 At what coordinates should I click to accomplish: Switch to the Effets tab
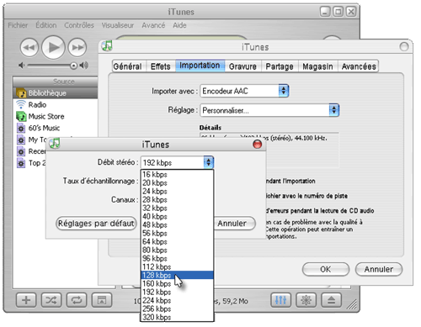161,66
